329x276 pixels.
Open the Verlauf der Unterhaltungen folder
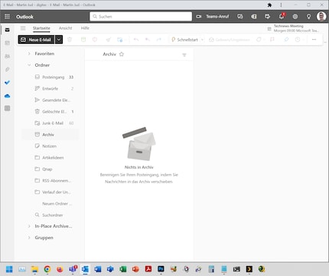pyautogui.click(x=50, y=192)
